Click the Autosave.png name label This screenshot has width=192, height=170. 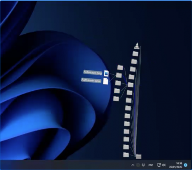pyautogui.click(x=93, y=73)
